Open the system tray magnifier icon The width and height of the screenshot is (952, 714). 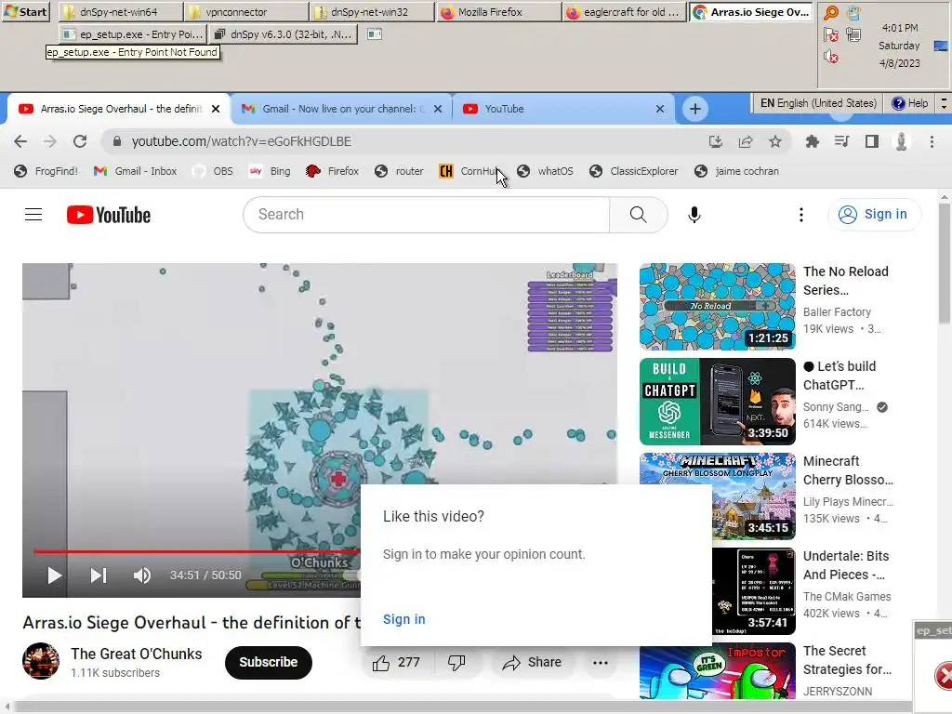[831, 13]
